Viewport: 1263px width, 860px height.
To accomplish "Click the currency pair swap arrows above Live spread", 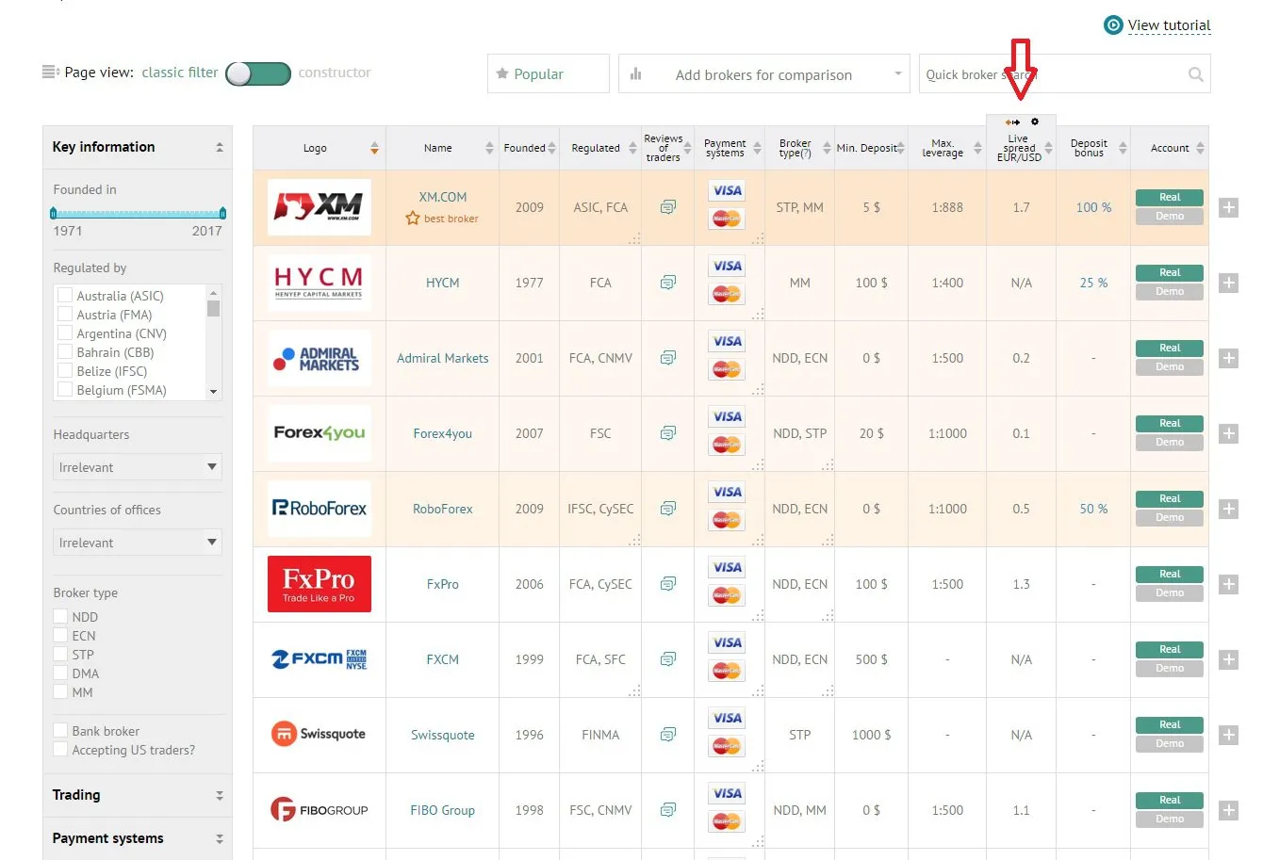I will tap(1011, 122).
